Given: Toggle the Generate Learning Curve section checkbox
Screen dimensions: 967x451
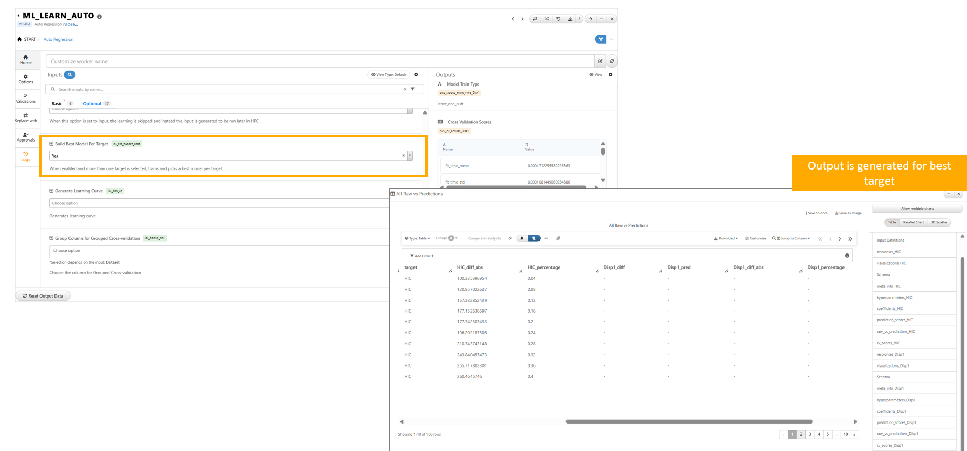Looking at the screenshot, I should tap(51, 191).
